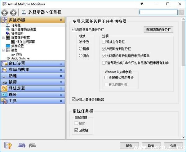The image size is (186, 152).
Task: Click the 确定 button
Action: [129, 145]
